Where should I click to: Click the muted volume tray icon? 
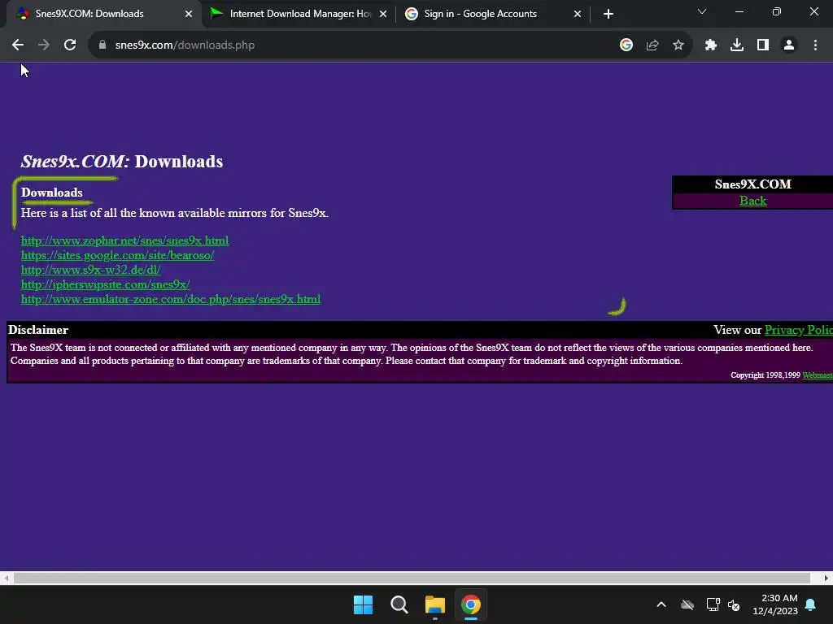(734, 604)
